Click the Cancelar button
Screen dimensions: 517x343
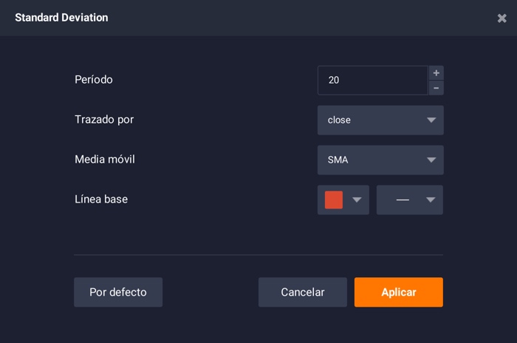[x=303, y=292]
